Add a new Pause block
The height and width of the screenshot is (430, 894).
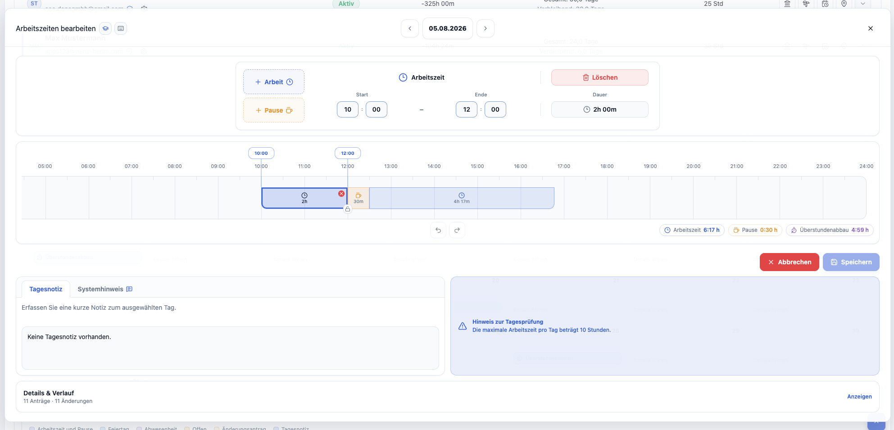point(274,110)
